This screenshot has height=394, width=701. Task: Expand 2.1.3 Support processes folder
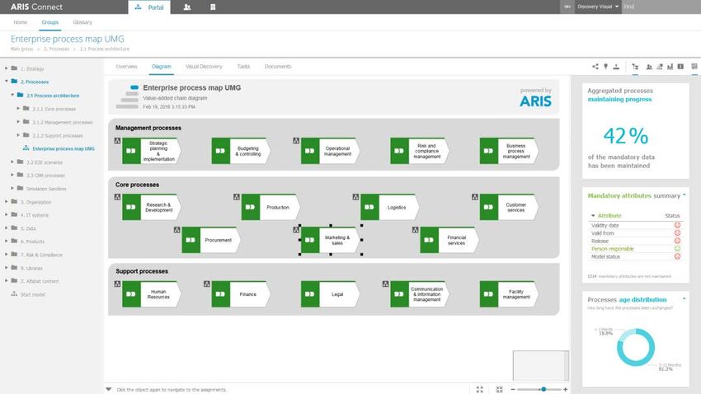18,135
